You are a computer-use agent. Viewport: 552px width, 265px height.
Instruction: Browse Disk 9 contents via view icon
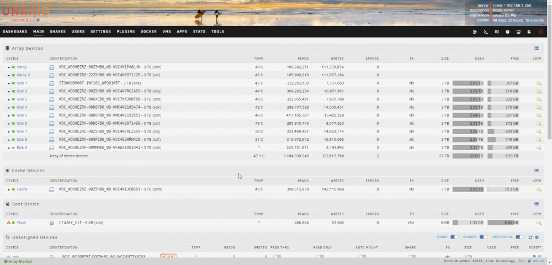(x=539, y=148)
